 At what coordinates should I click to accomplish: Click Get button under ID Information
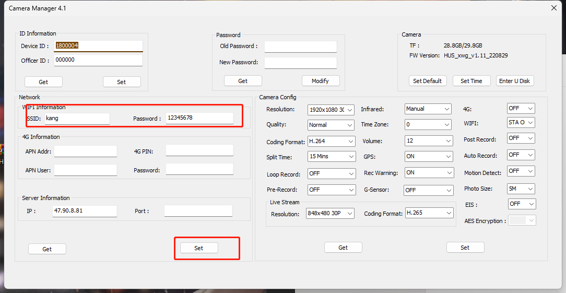click(x=43, y=82)
